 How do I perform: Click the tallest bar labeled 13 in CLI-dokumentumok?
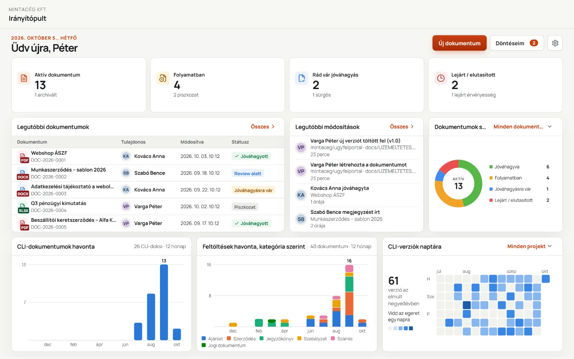(164, 302)
